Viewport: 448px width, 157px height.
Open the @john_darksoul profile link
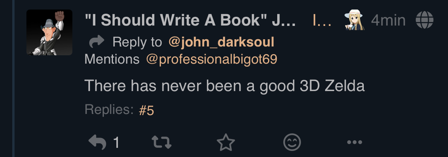pos(221,42)
